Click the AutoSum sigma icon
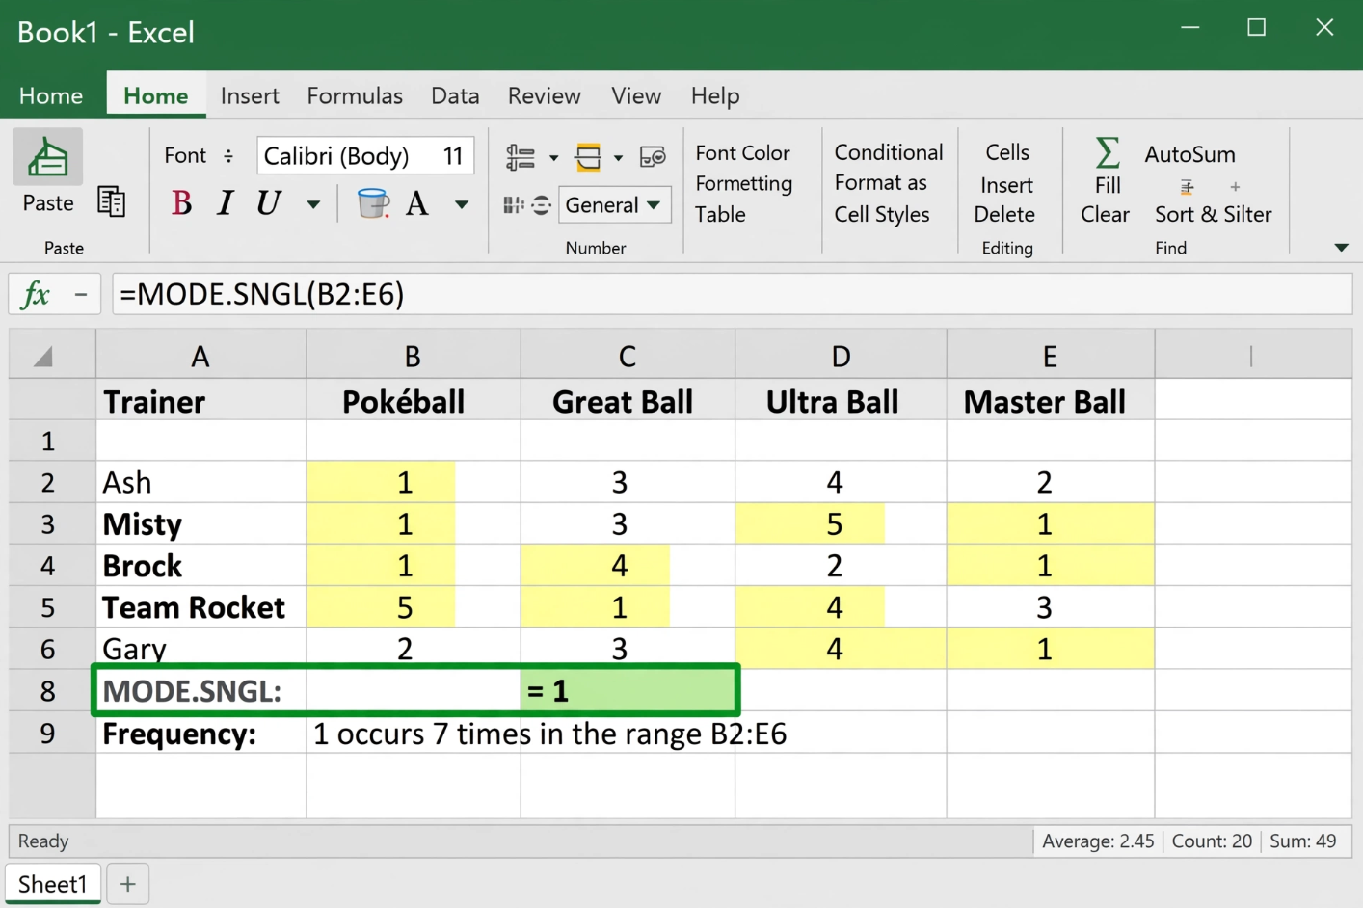This screenshot has width=1363, height=908. [x=1108, y=152]
